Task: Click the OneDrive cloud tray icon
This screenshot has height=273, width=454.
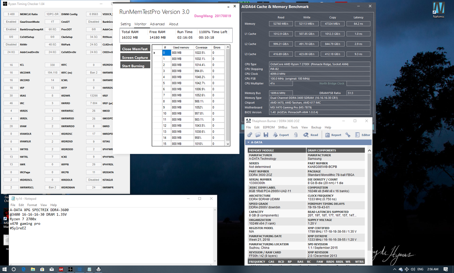Action: [x=401, y=269]
